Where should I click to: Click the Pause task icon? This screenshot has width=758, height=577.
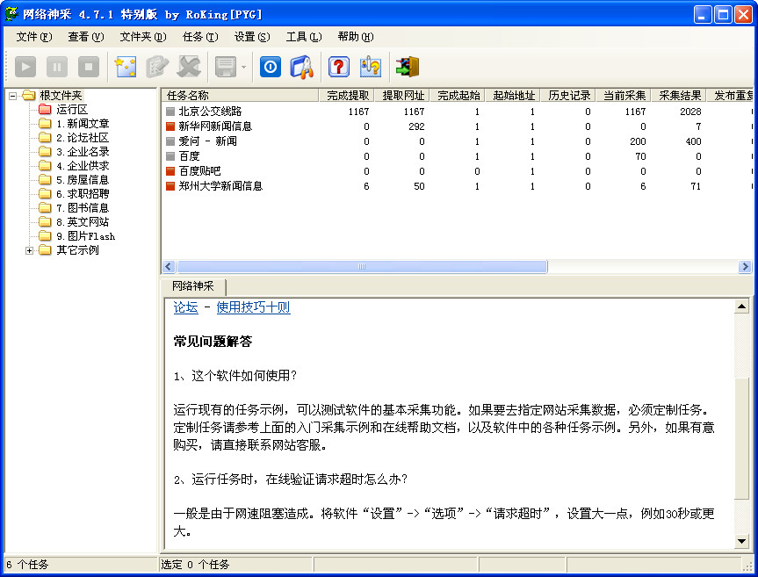click(x=56, y=66)
